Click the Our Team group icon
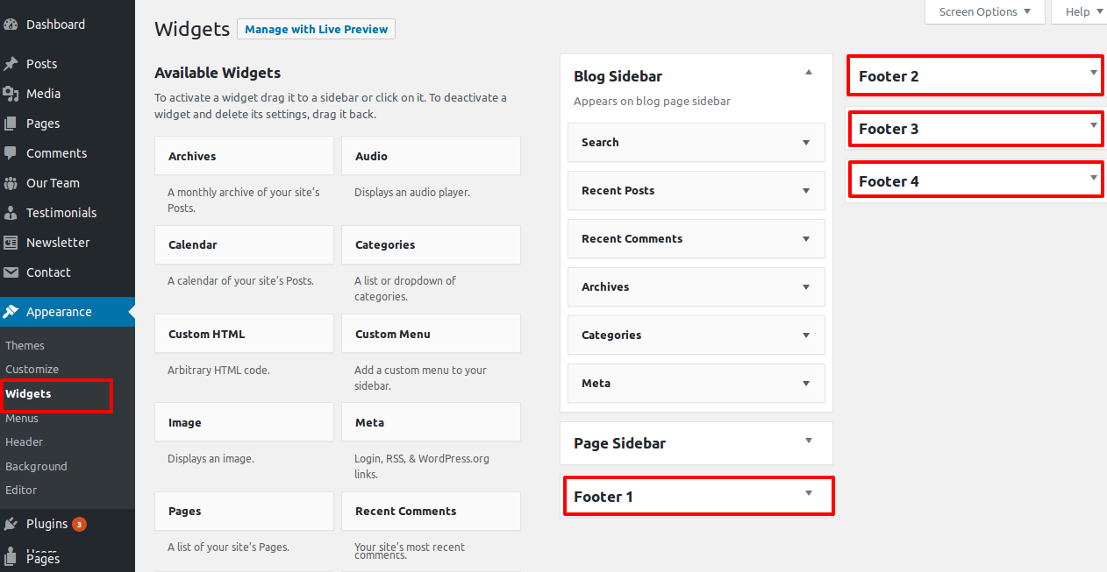This screenshot has height=572, width=1107. (x=11, y=183)
